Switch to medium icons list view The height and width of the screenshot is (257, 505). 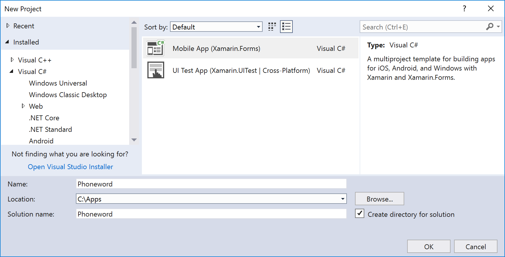[286, 27]
